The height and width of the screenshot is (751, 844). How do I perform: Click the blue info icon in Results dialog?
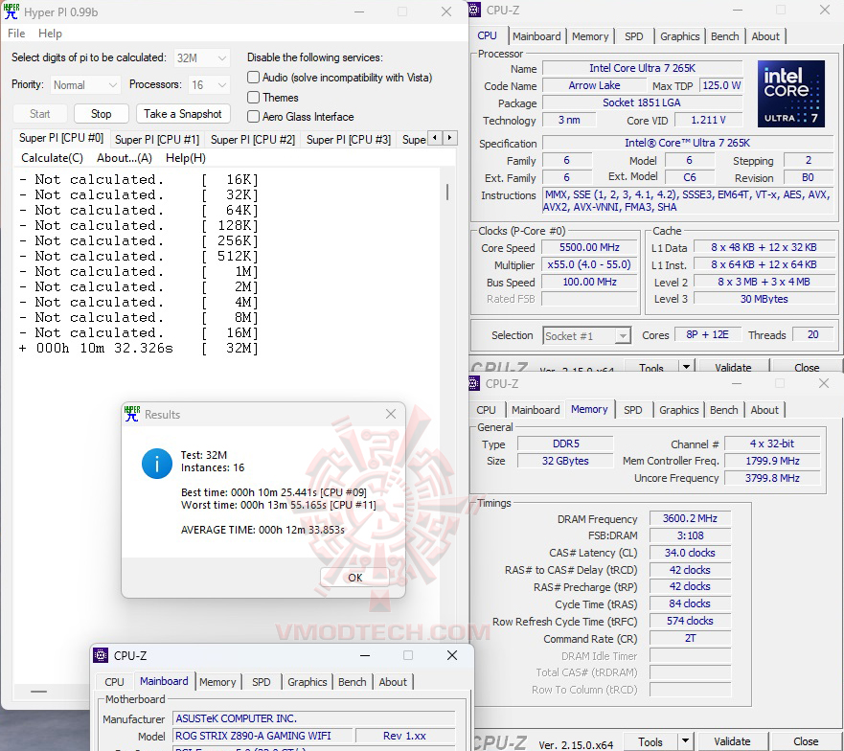click(x=156, y=464)
